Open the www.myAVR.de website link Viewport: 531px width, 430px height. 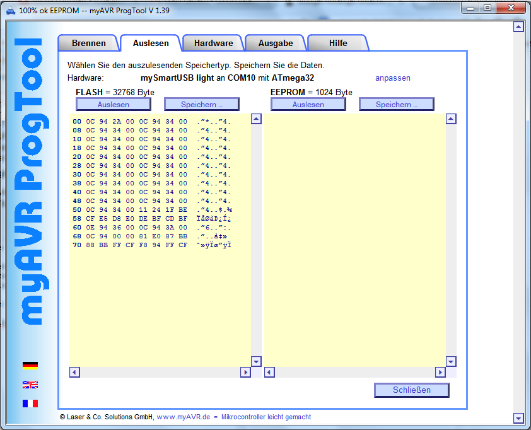[x=184, y=417]
